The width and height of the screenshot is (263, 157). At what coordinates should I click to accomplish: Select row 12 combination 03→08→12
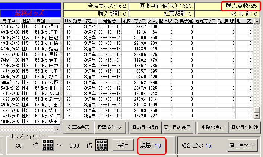pos(110,43)
